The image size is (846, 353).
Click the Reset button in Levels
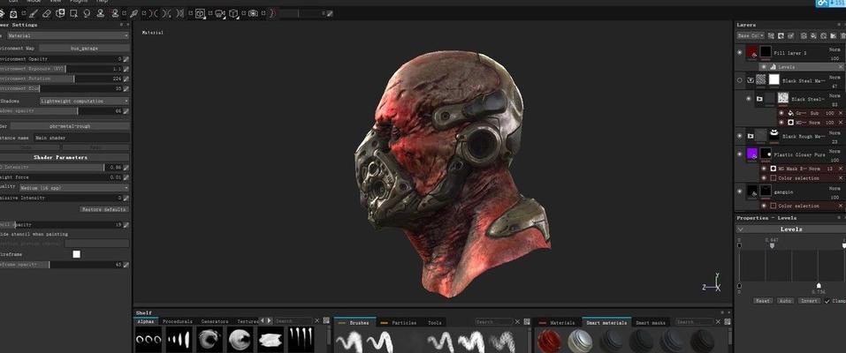click(762, 301)
